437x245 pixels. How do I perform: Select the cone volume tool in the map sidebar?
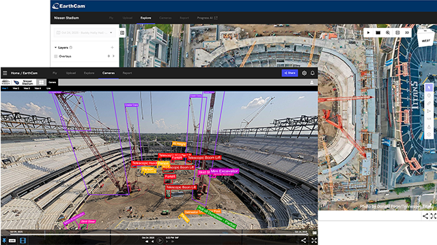(429, 127)
